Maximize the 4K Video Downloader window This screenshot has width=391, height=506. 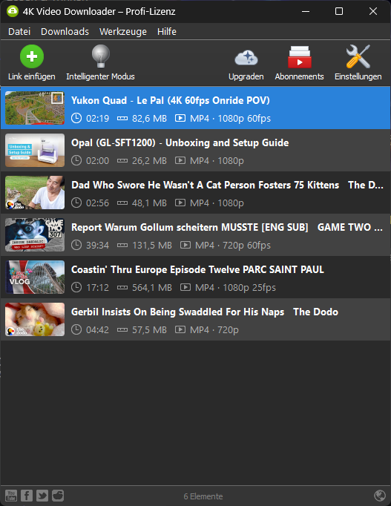pos(339,11)
